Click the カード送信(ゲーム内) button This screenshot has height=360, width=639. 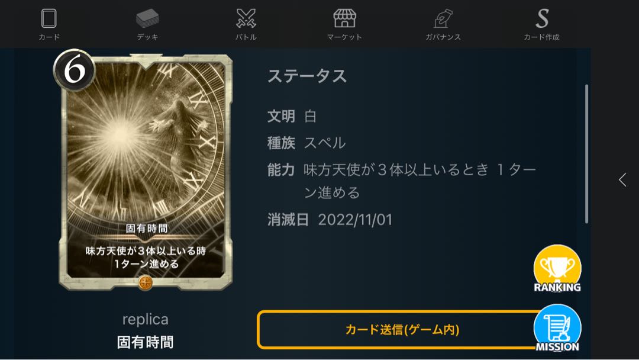(x=402, y=329)
